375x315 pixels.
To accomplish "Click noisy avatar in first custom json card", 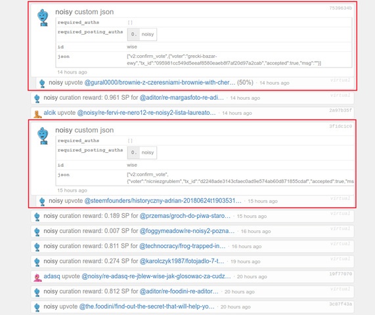I will (x=43, y=18).
